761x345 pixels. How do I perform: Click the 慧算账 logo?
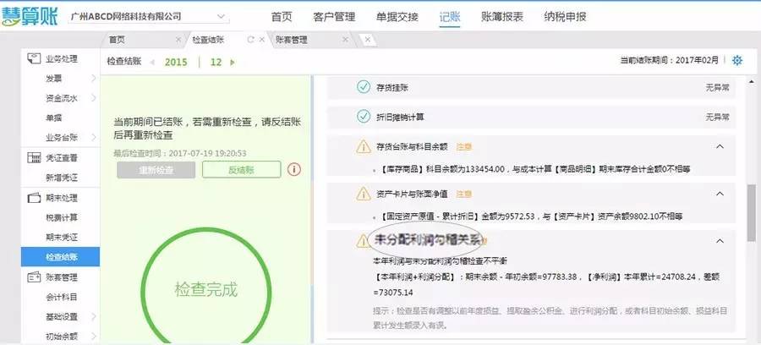pos(30,15)
